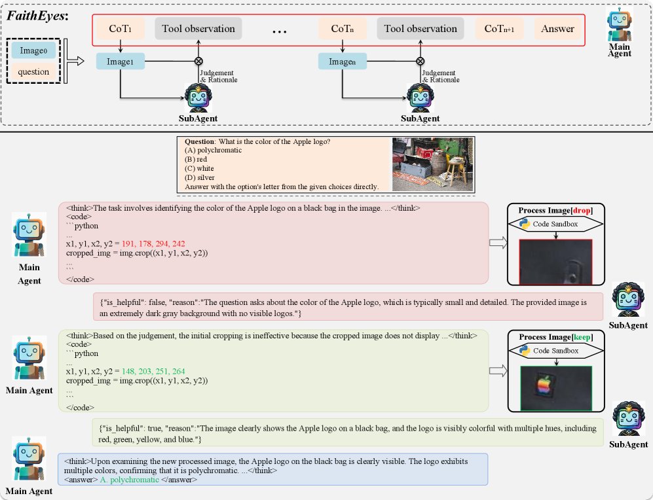The image size is (653, 500).
Task: Click the SubAgent robot icon below Imagen
Action: click(420, 98)
